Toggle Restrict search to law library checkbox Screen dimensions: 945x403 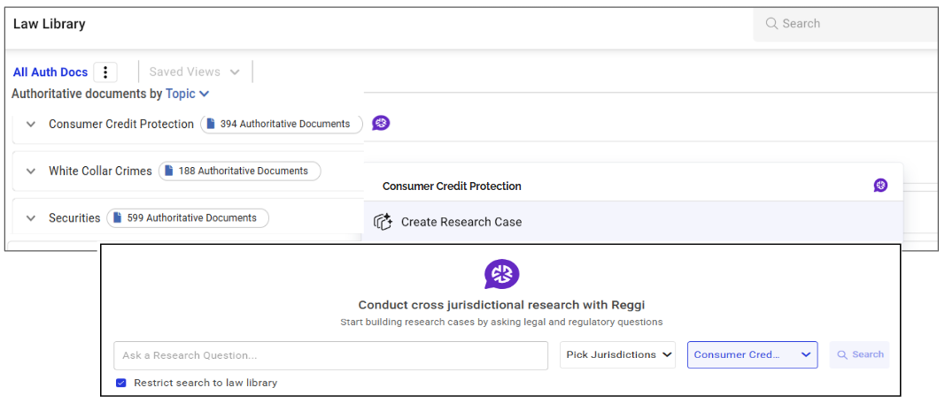[x=121, y=383]
